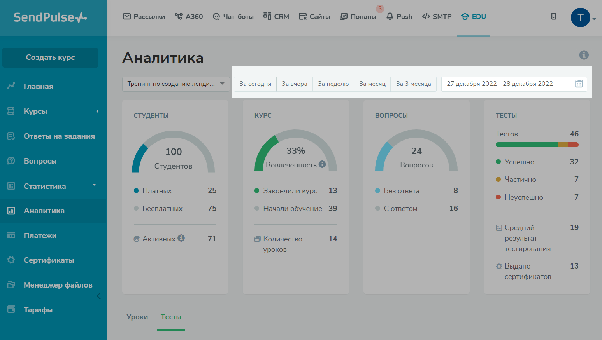This screenshot has height=340, width=602.
Task: Click the tests results progress bar
Action: coord(537,145)
